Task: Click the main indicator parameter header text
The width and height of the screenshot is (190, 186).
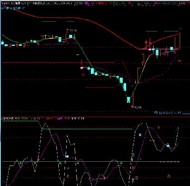Action: click(x=42, y=3)
